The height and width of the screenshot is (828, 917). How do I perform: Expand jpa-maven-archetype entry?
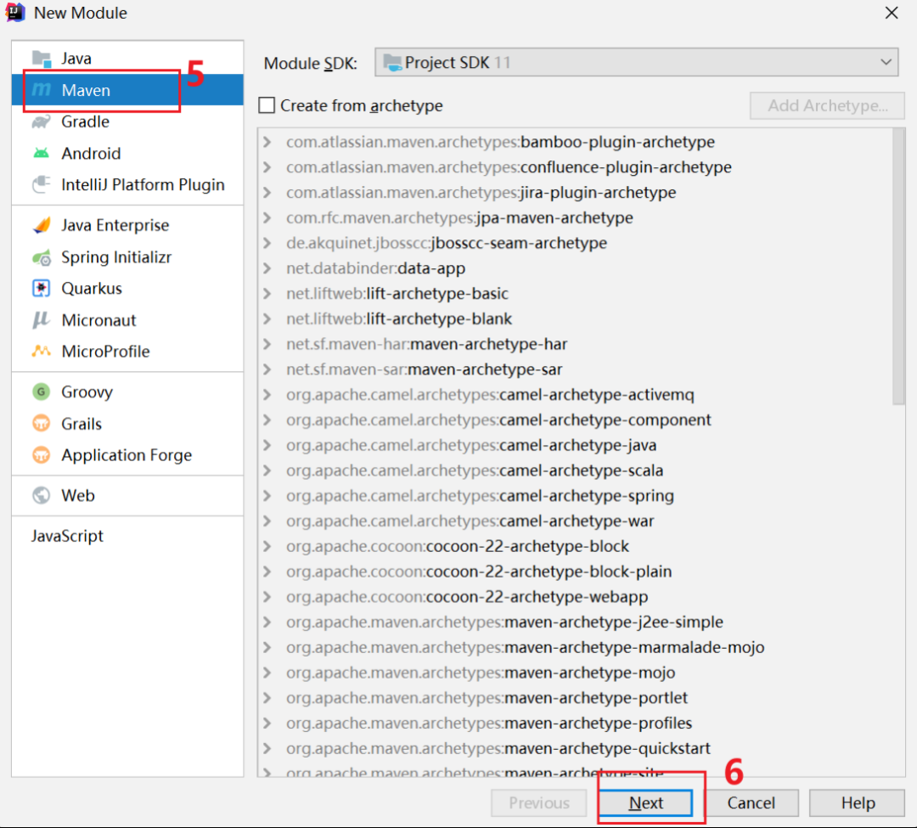click(267, 217)
